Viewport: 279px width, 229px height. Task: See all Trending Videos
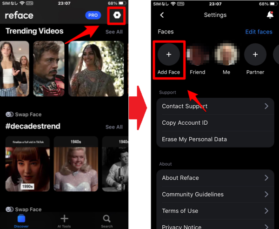[x=114, y=32]
